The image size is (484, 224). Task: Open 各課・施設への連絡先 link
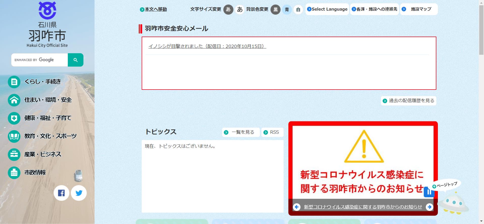click(375, 9)
